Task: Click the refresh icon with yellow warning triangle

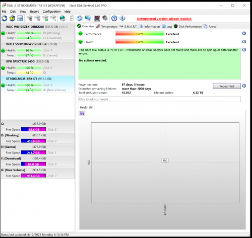Action: 12,18
